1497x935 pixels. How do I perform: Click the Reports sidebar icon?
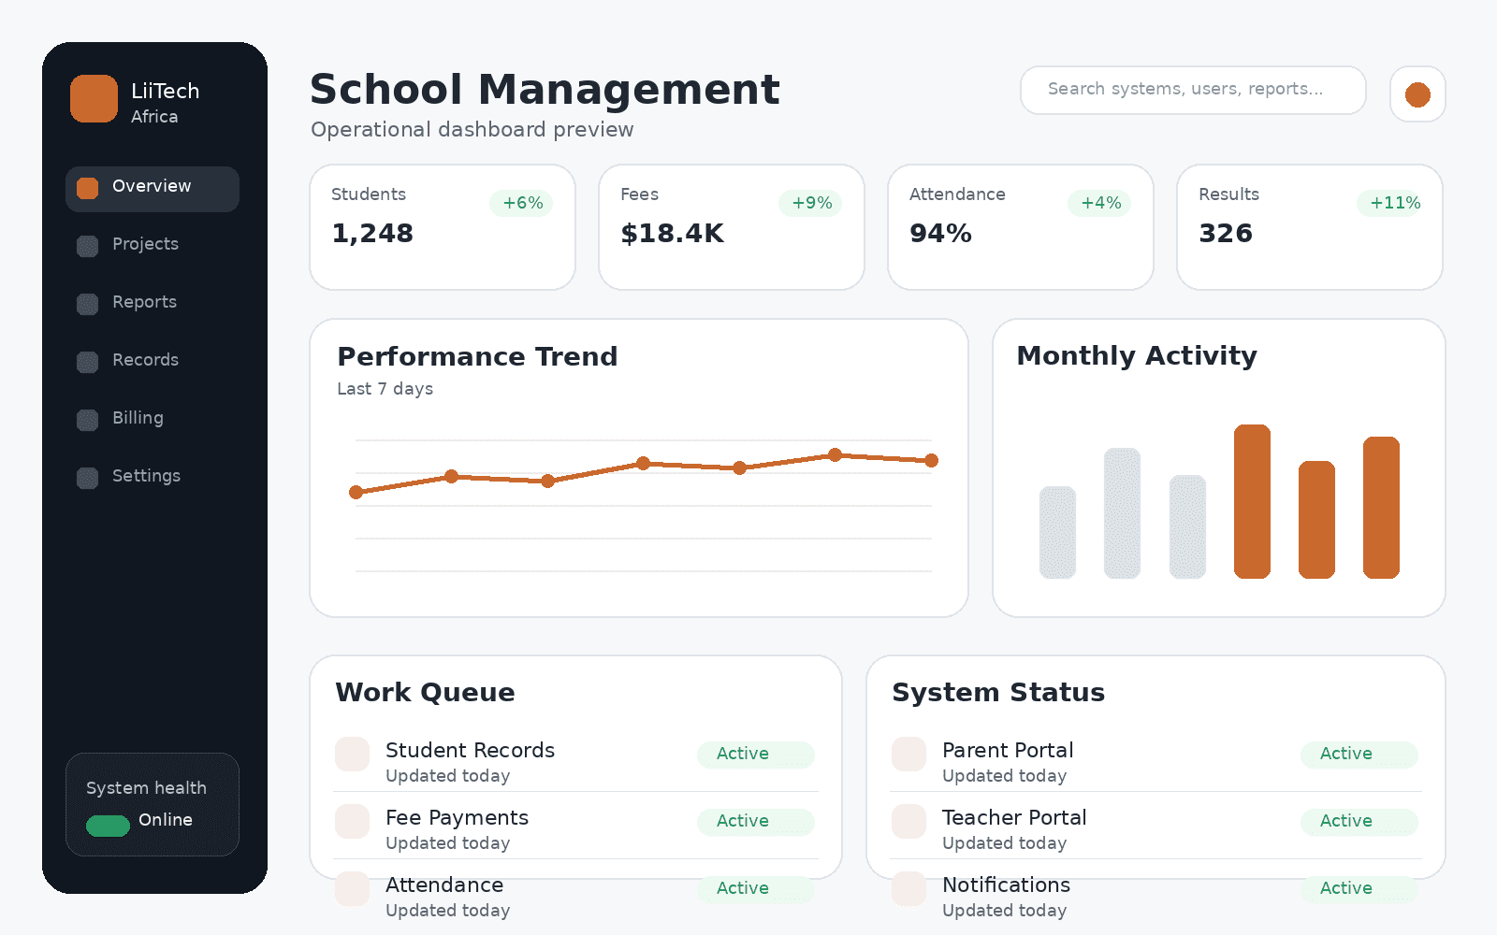[x=87, y=304]
